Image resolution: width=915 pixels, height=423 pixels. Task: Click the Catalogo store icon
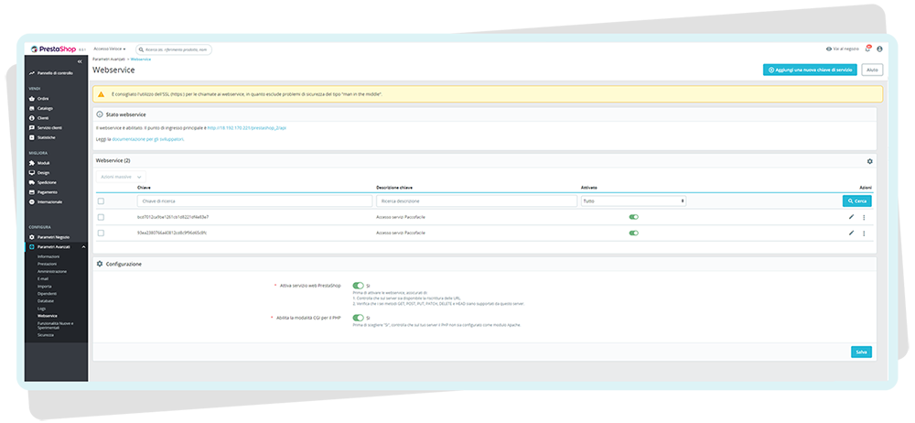click(x=32, y=108)
